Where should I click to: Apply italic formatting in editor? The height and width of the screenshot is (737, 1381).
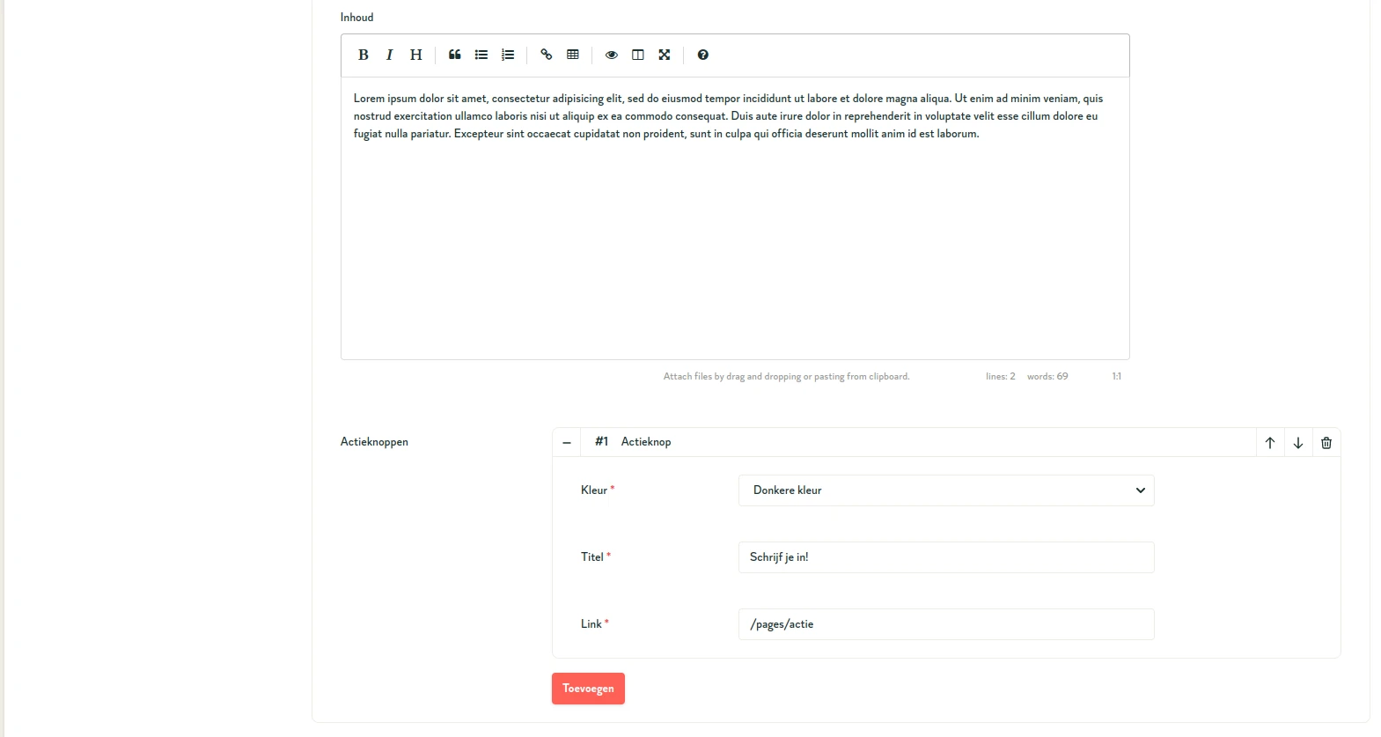pyautogui.click(x=389, y=55)
